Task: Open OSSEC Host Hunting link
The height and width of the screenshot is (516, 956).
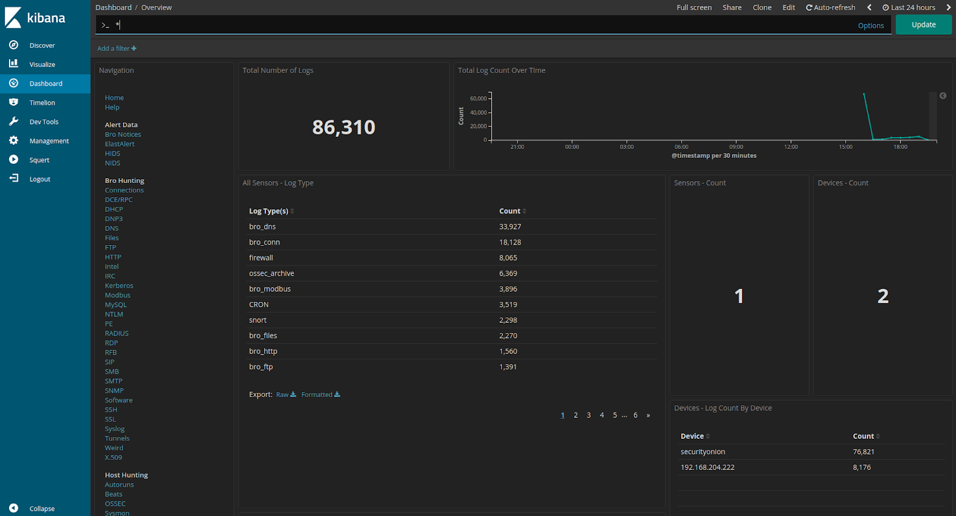Action: (x=115, y=504)
